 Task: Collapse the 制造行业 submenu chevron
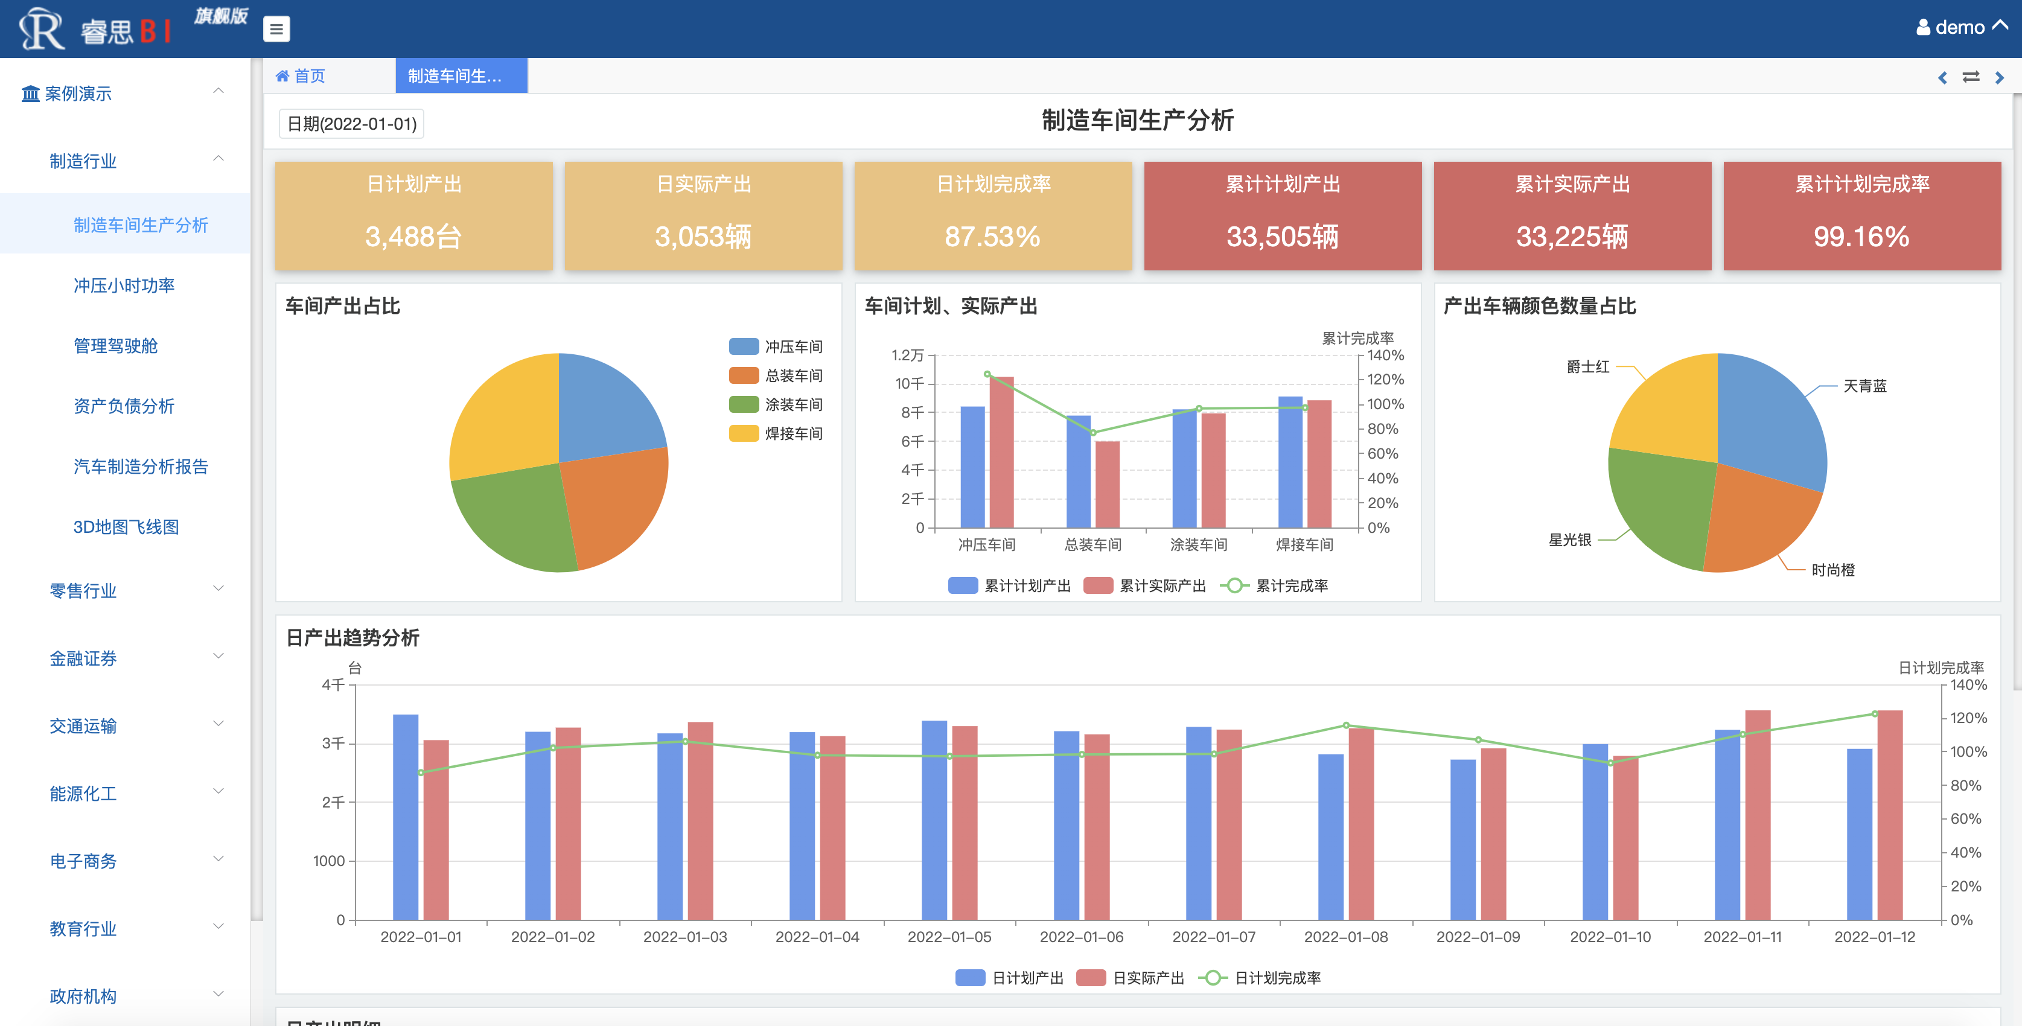click(x=218, y=159)
